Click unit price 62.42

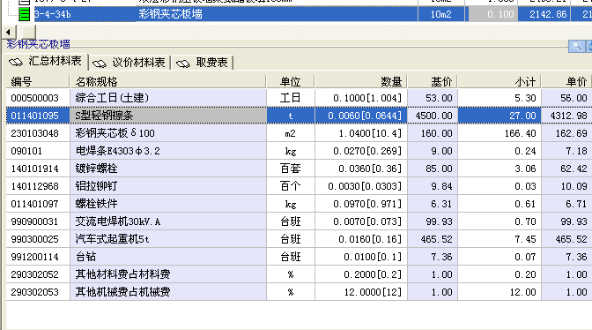(566, 169)
